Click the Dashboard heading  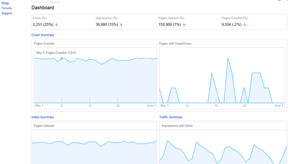pos(42,8)
